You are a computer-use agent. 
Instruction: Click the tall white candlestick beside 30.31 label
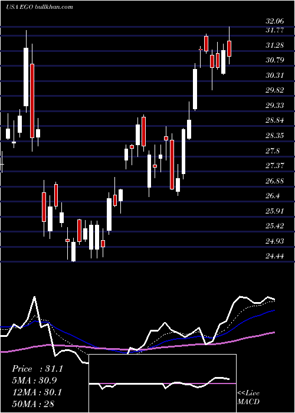click(x=195, y=89)
